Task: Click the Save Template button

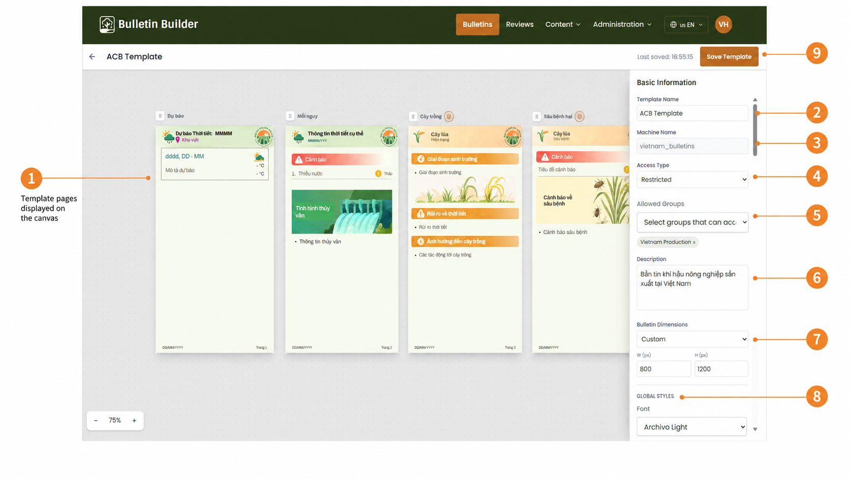Action: click(729, 56)
